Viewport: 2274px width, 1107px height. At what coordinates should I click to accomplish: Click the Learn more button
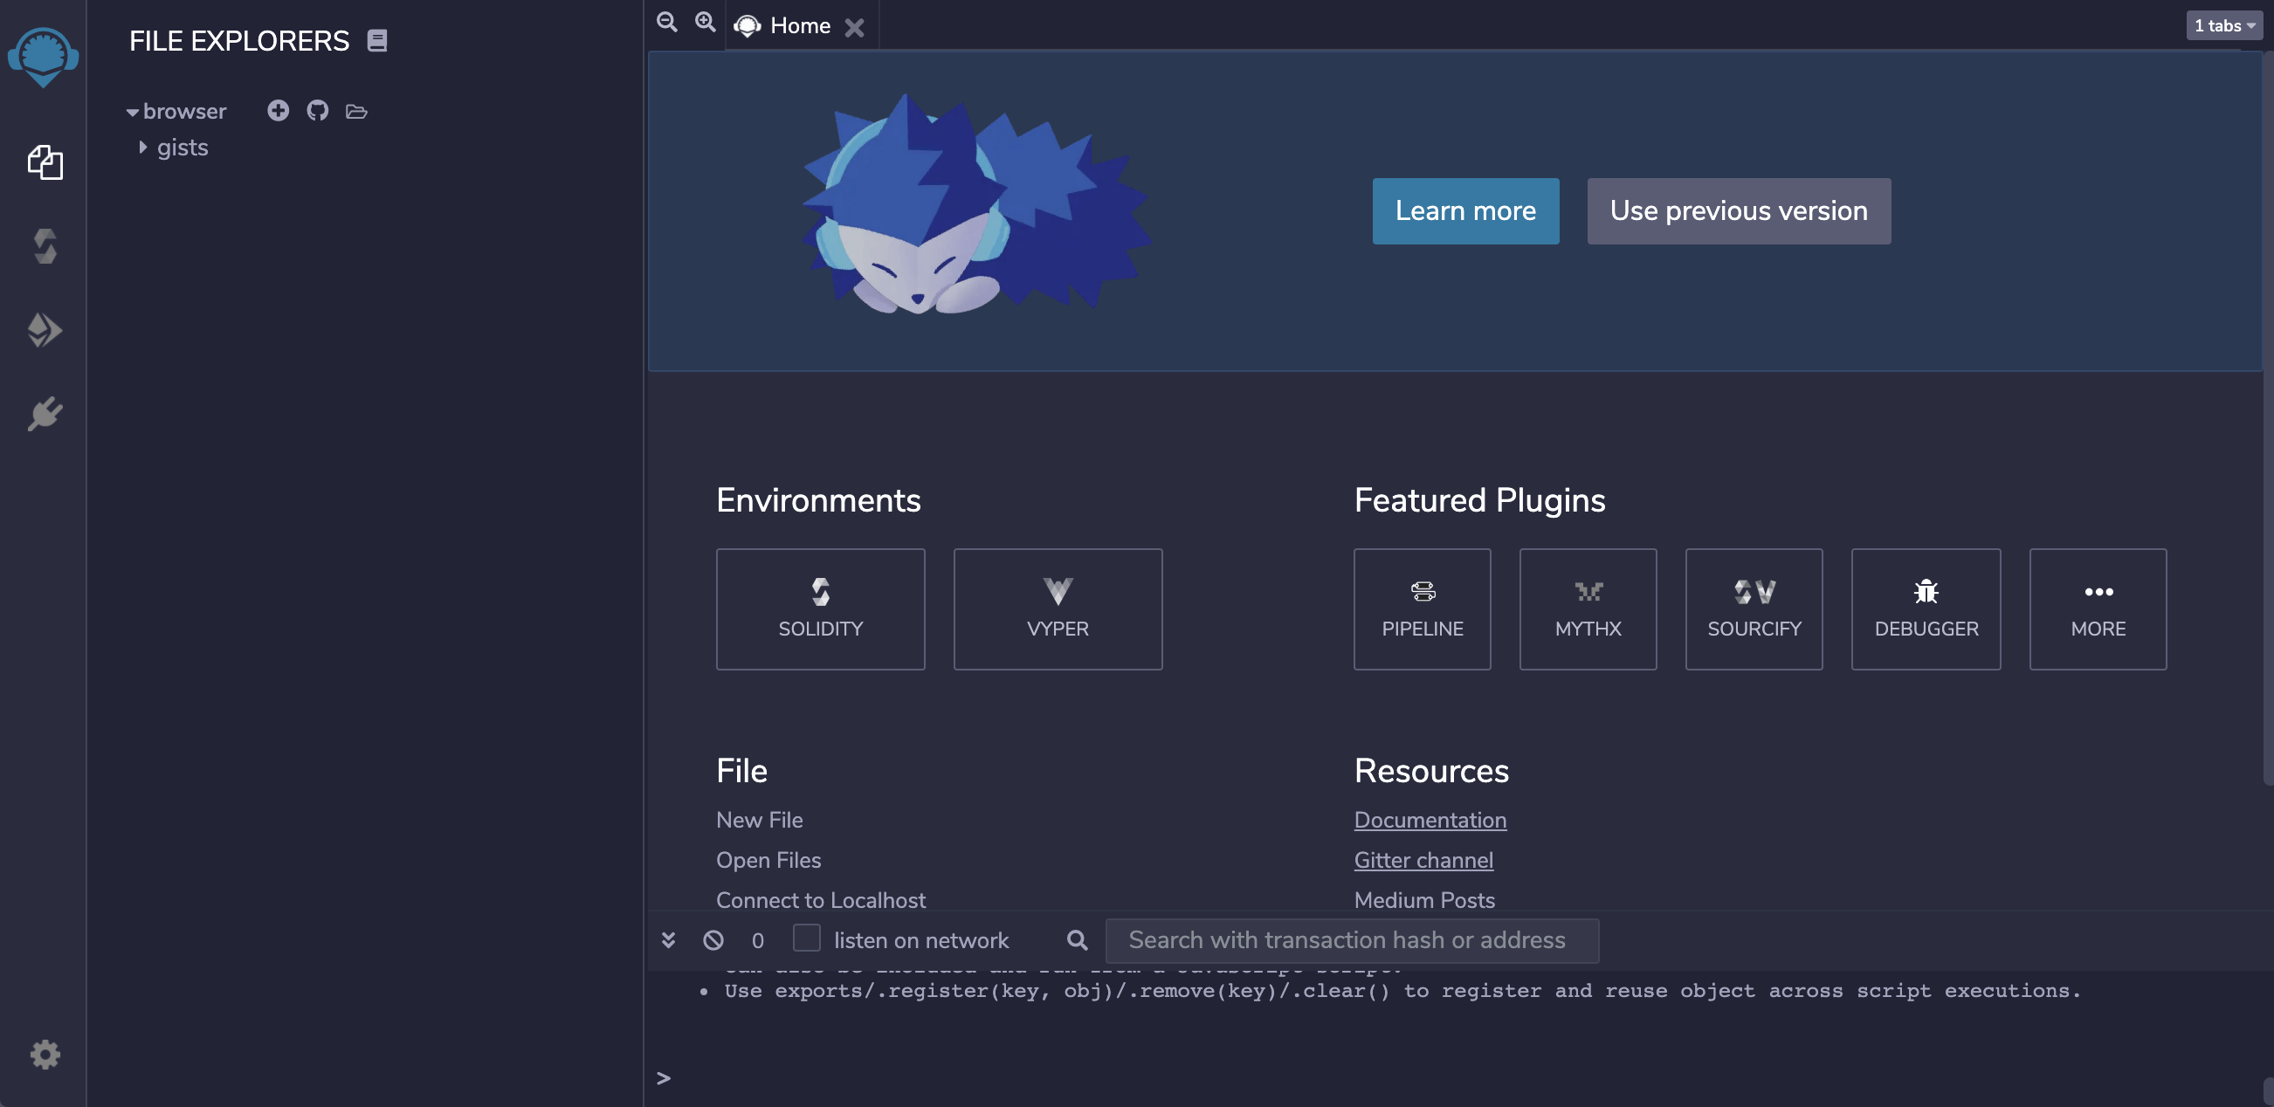1464,211
